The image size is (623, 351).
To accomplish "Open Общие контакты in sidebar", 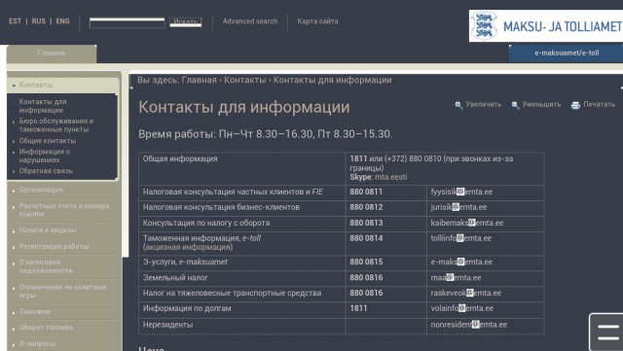I will pos(48,141).
